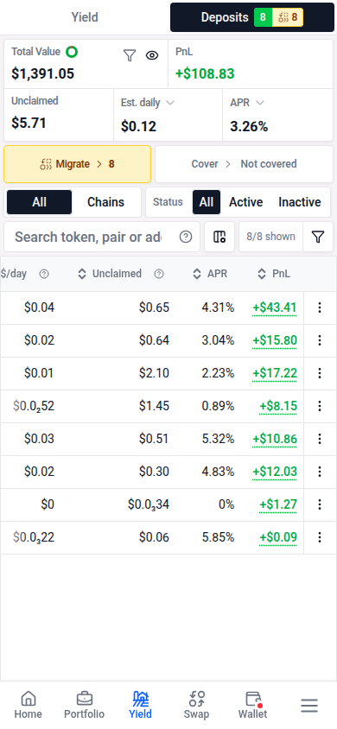The height and width of the screenshot is (729, 337).
Task: Open the column settings icon
Action: [219, 237]
